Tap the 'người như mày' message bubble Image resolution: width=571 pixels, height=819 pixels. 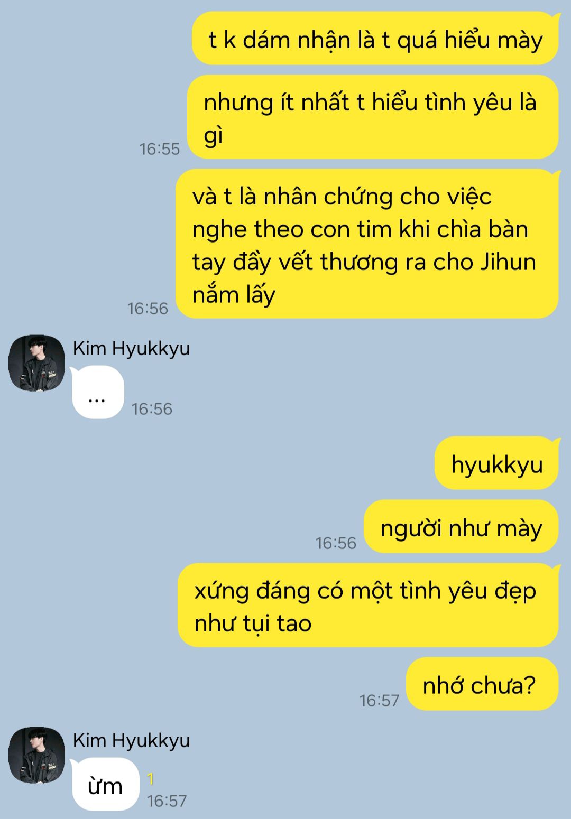tap(461, 526)
